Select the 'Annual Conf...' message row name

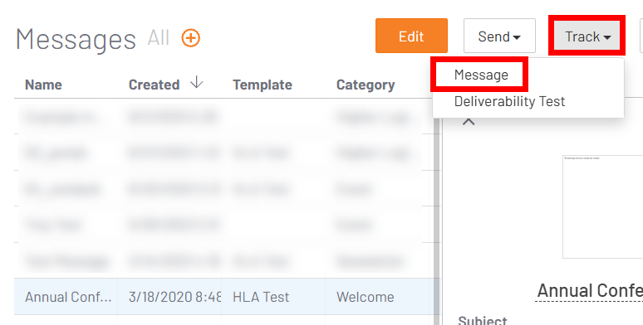point(68,297)
